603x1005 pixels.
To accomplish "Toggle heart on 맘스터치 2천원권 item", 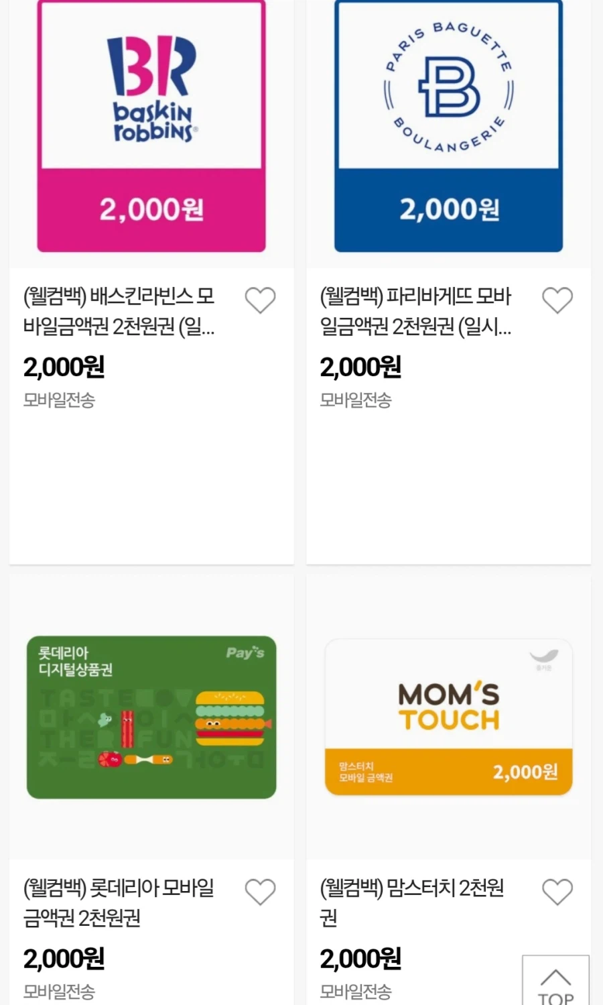I will [557, 892].
